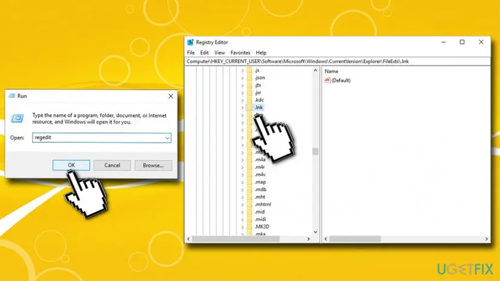Image resolution: width=500 pixels, height=281 pixels.
Task: Select the .kdc key in the tree
Action: (259, 99)
